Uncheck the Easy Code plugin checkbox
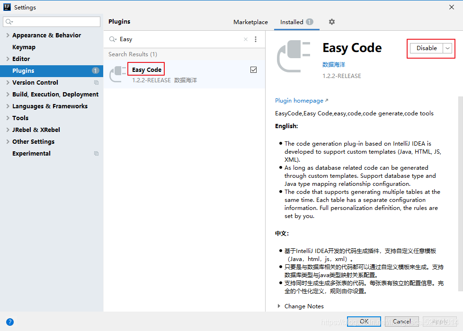The height and width of the screenshot is (331, 463). point(254,69)
